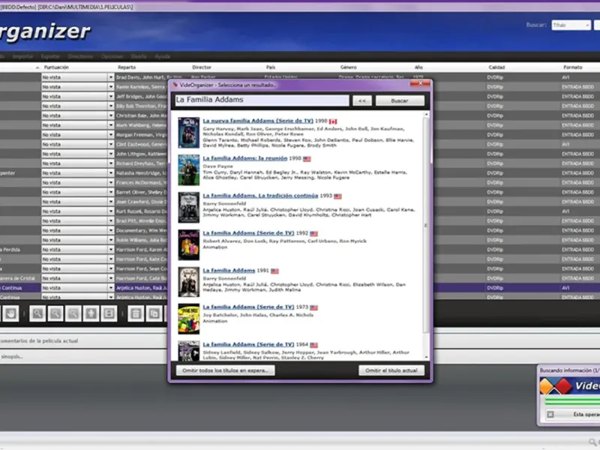Click the person figure toolbar icon

91,313
